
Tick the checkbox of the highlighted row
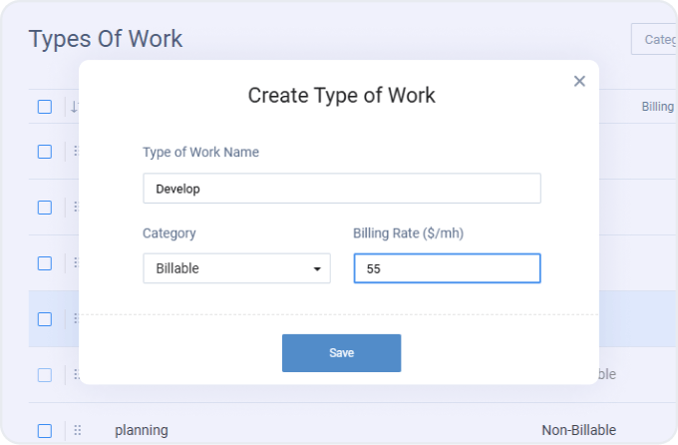click(45, 319)
